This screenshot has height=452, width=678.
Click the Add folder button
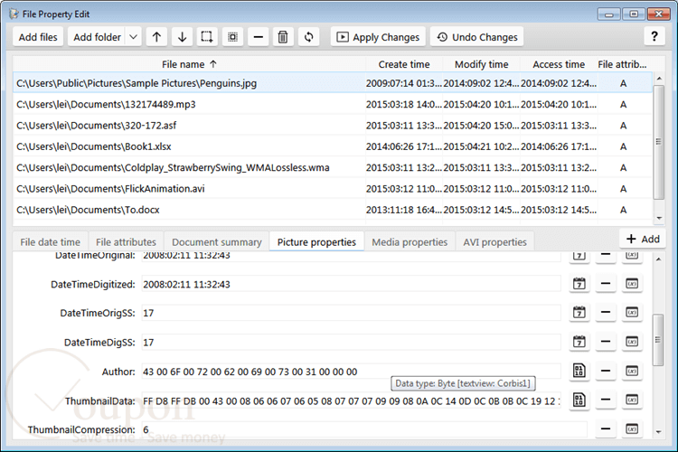98,37
